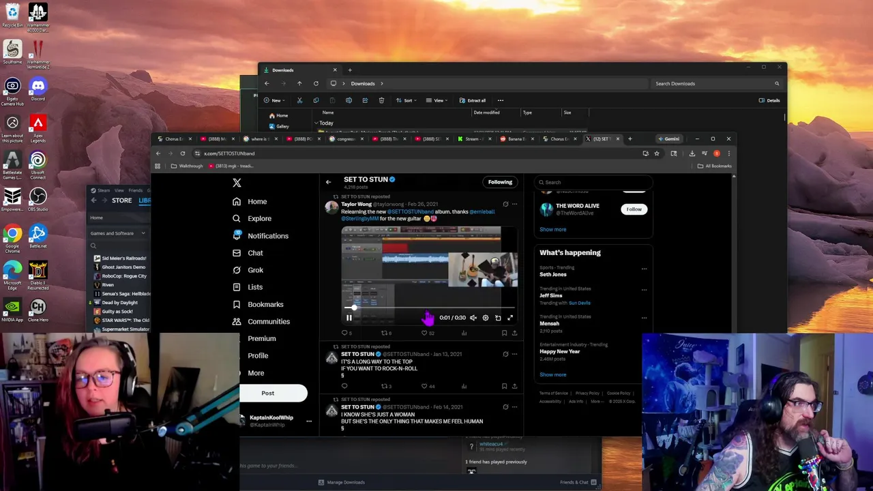Open Chat in the X sidebar
This screenshot has width=873, height=491.
248,253
